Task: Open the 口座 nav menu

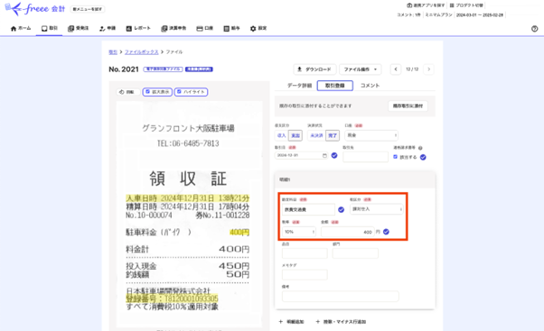Action: (x=204, y=28)
